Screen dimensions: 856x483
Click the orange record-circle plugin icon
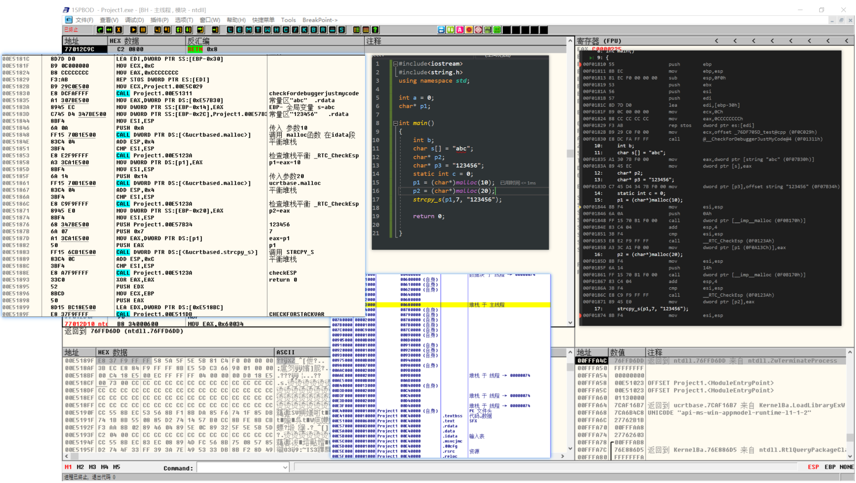469,30
